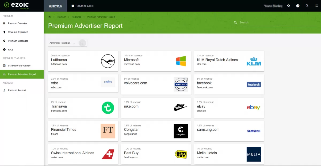The height and width of the screenshot is (166, 321).
Task: Click the microsoft.com domain text
Action: [x=132, y=64]
